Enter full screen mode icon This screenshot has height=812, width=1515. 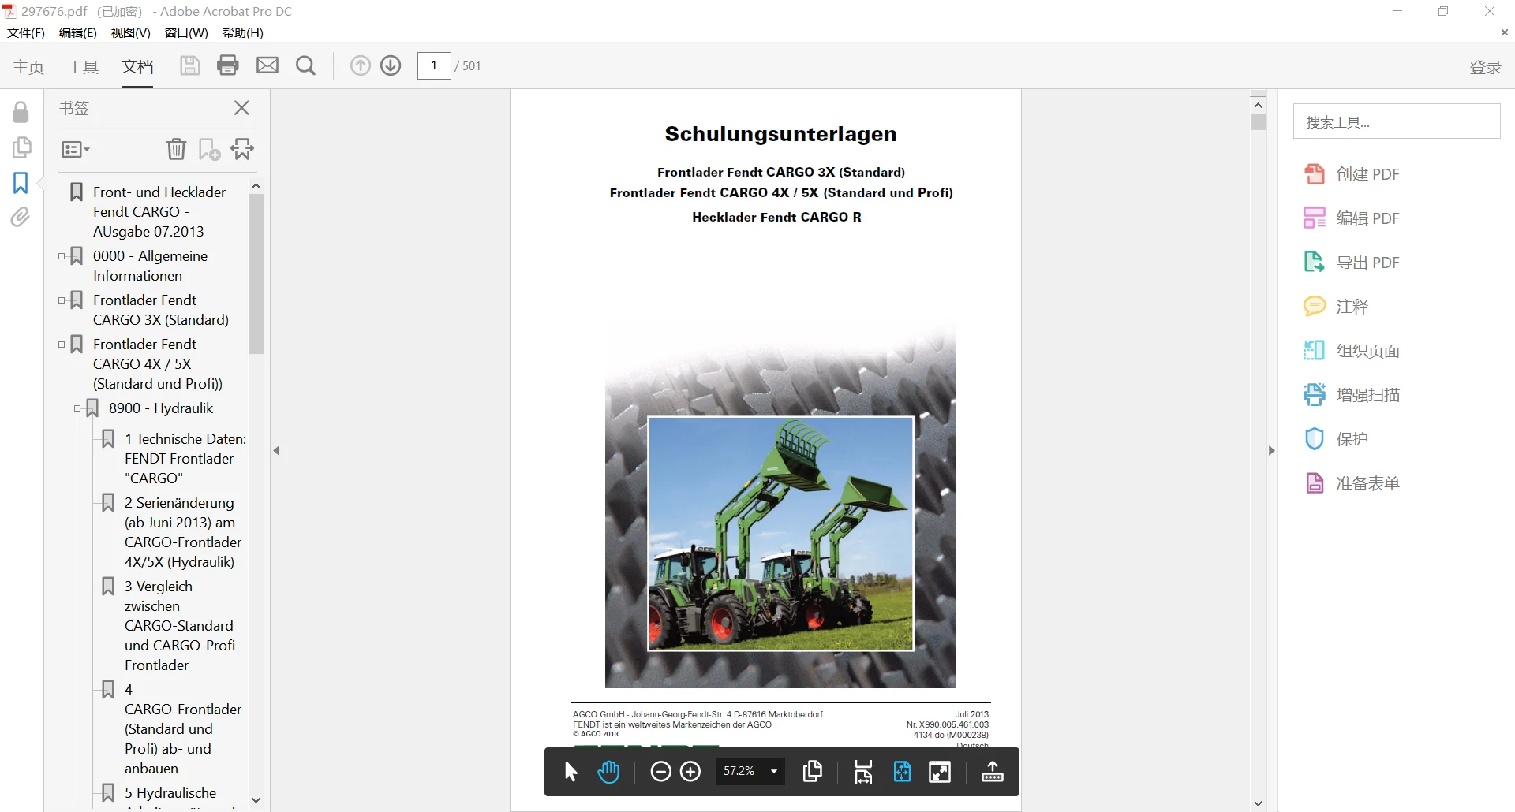coord(940,772)
